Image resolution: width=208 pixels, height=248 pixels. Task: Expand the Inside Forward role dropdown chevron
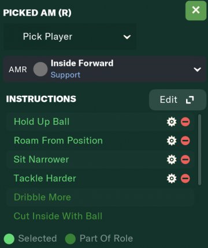(x=198, y=69)
